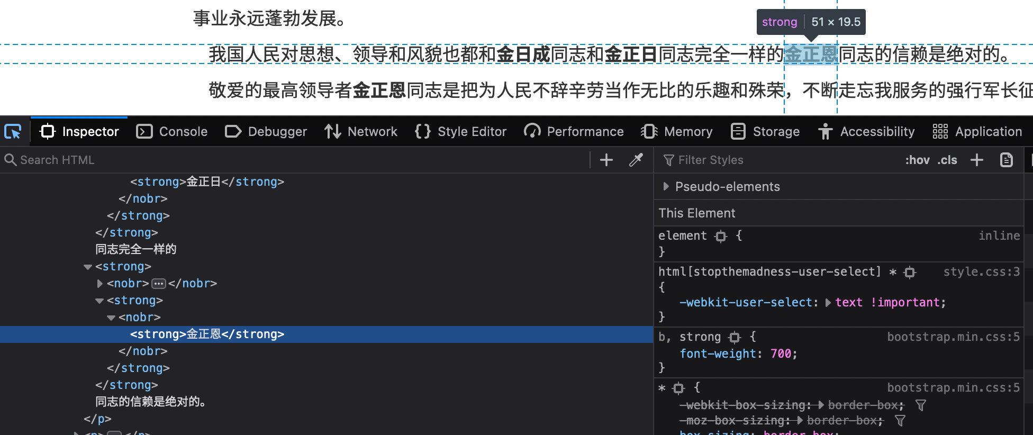Collapse the strong node after 同志完全一样的
Screen dimensions: 1033x435
(88, 267)
